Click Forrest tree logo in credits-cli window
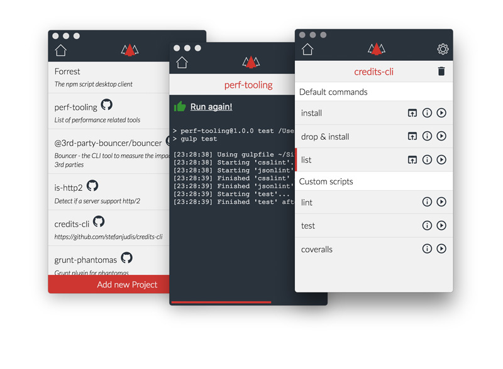Image resolution: width=503 pixels, height=369 pixels. 376,49
